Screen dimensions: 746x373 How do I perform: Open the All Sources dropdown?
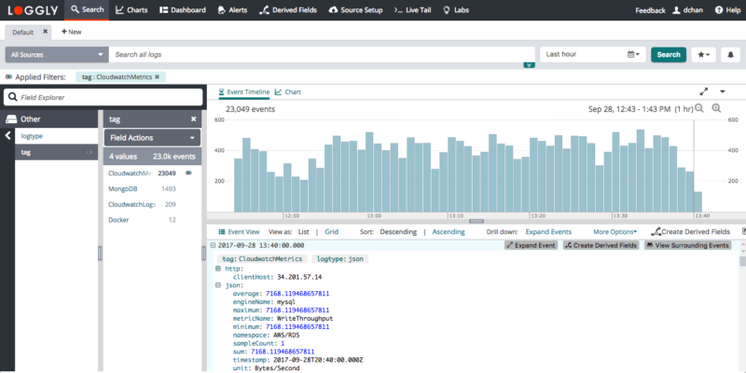click(56, 55)
